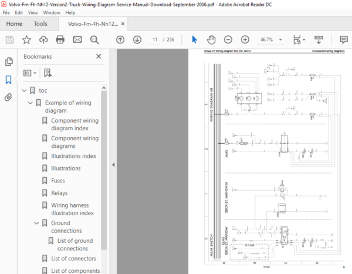Click find current bookmark icon

tap(48, 73)
